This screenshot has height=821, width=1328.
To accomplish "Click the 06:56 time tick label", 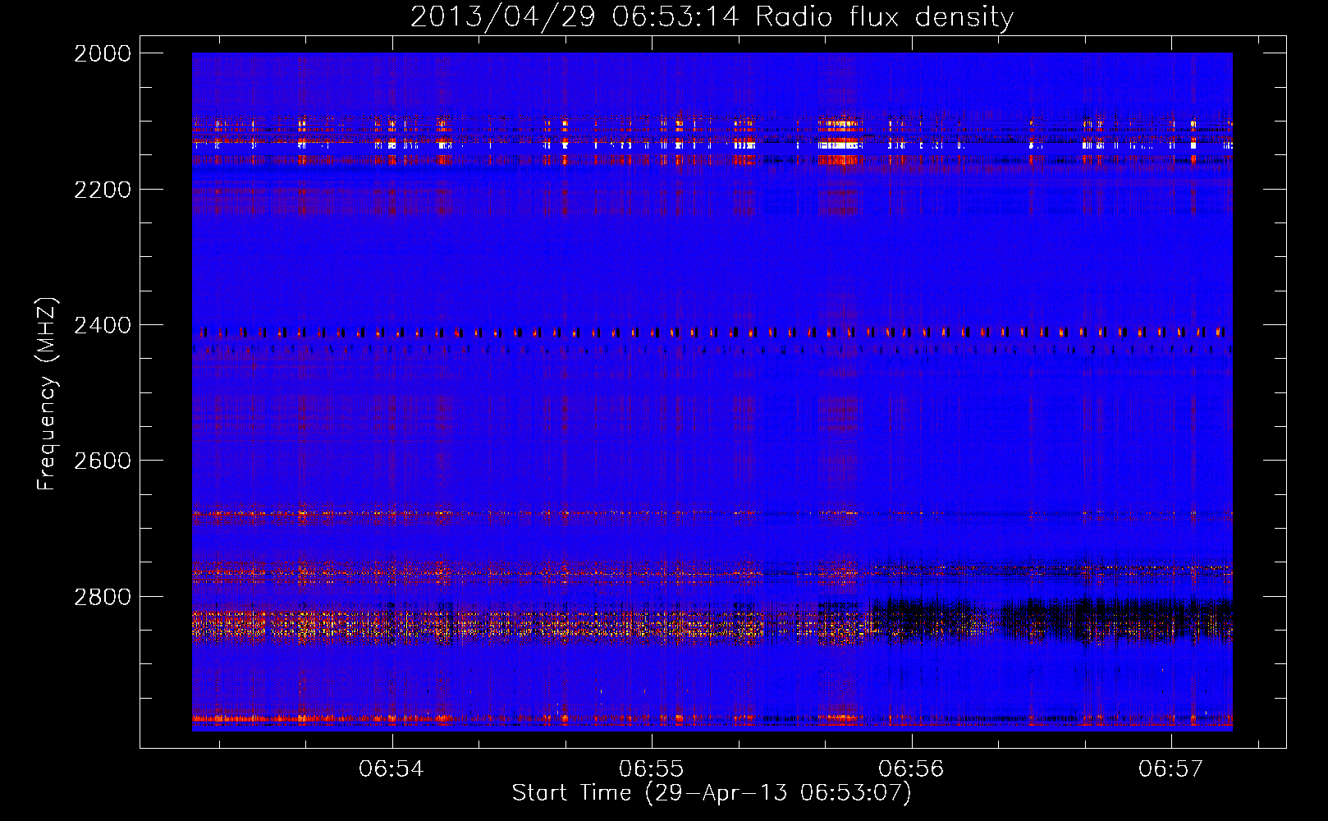I will point(911,769).
